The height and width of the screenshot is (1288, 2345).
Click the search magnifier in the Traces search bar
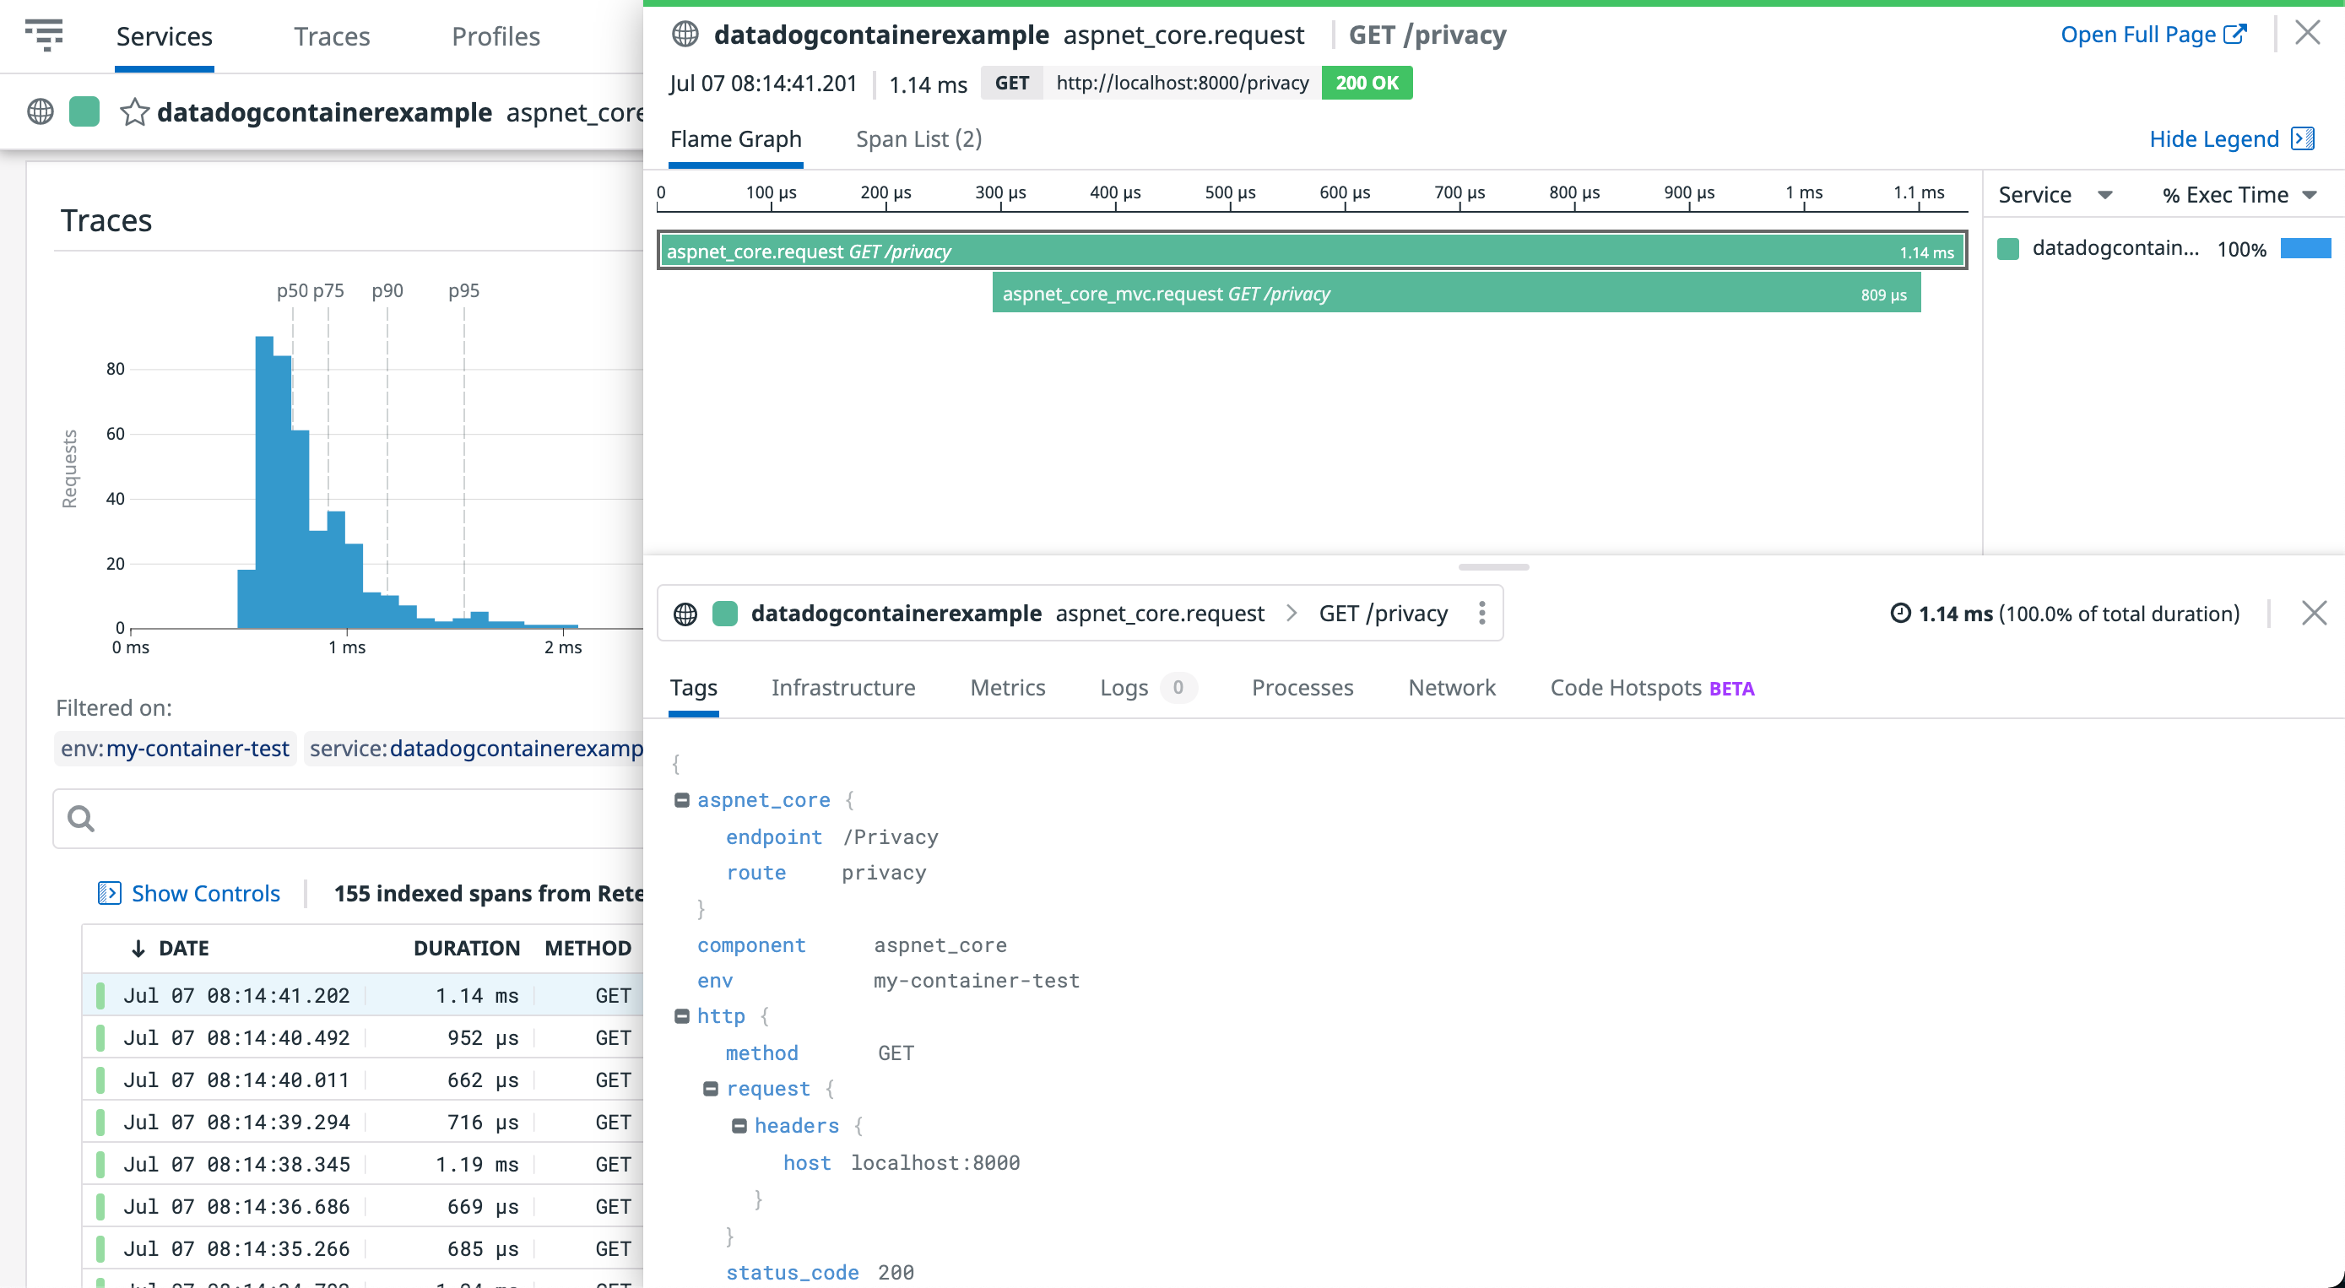(x=81, y=819)
